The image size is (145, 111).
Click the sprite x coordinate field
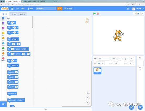tap(120, 59)
